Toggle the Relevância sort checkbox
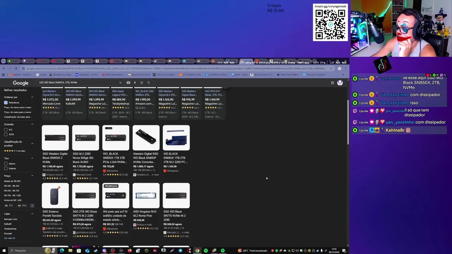Image resolution: width=452 pixels, height=254 pixels. tap(6, 102)
